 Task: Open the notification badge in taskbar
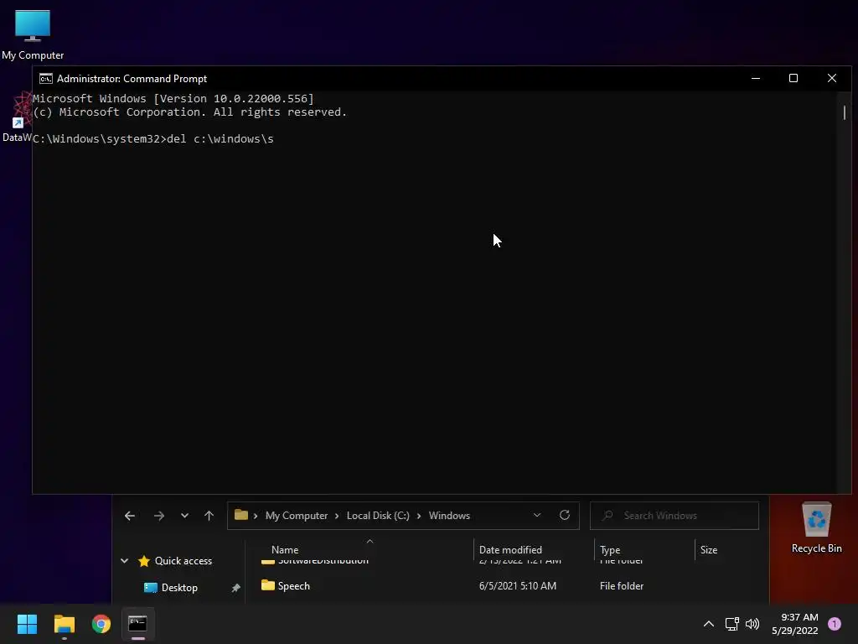click(x=835, y=624)
